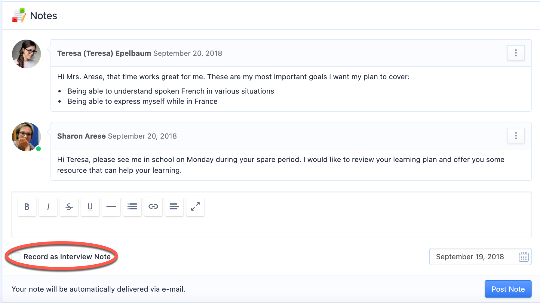Click the Post Note button
Viewport: 540px width, 303px height.
click(x=508, y=289)
